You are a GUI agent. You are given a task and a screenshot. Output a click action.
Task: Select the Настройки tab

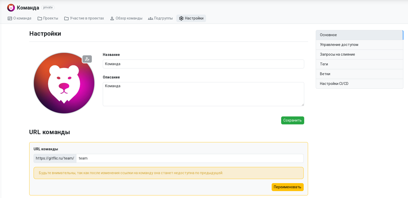(191, 18)
